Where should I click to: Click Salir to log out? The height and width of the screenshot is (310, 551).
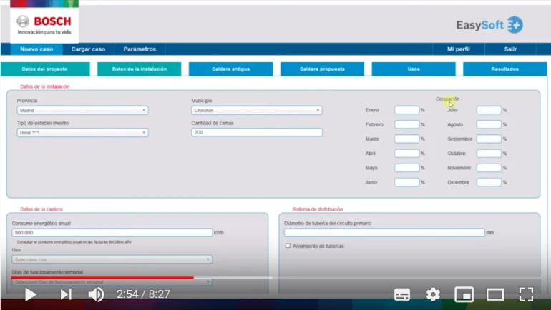pos(510,49)
